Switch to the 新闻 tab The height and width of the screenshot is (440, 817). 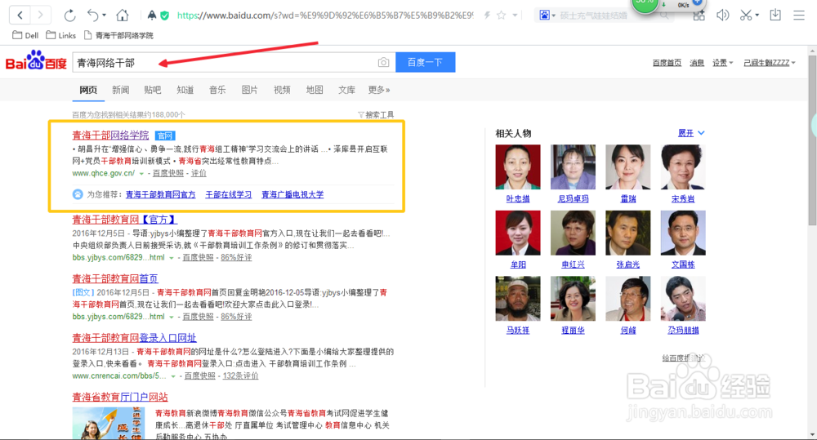pyautogui.click(x=120, y=90)
